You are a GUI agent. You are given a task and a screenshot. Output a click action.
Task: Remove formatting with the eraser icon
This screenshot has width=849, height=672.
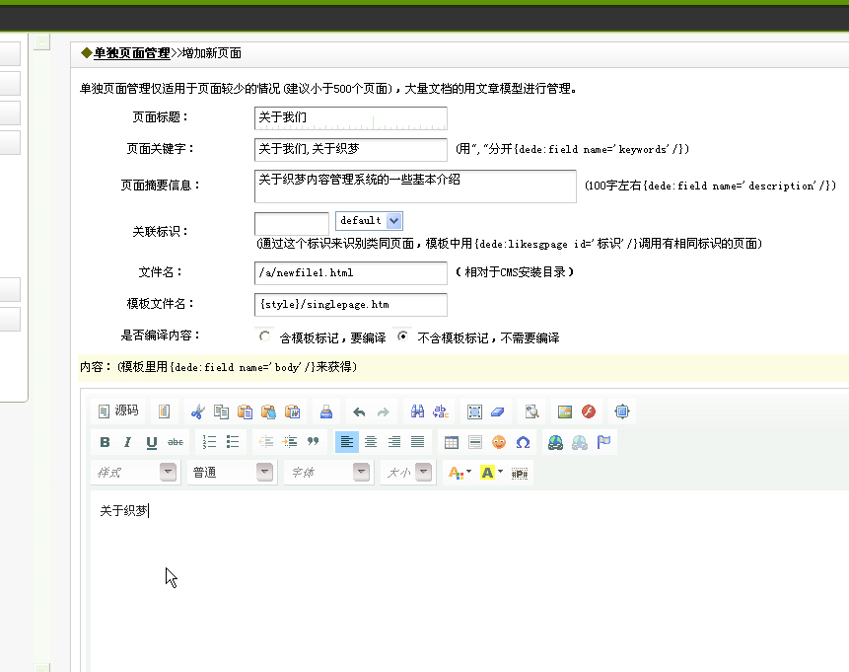point(498,411)
